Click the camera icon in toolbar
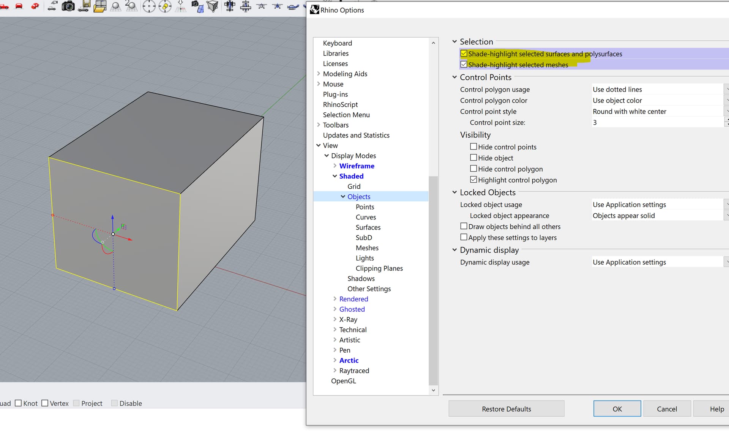This screenshot has height=435, width=729. click(68, 6)
